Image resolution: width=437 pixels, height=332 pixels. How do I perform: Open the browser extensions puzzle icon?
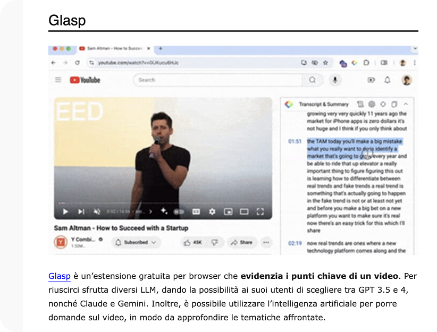[x=366, y=63]
